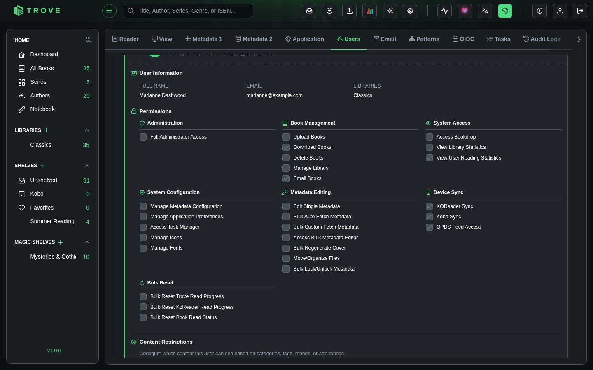The image size is (593, 370).
Task: Open the settings gear icon in top bar
Action: [x=410, y=11]
